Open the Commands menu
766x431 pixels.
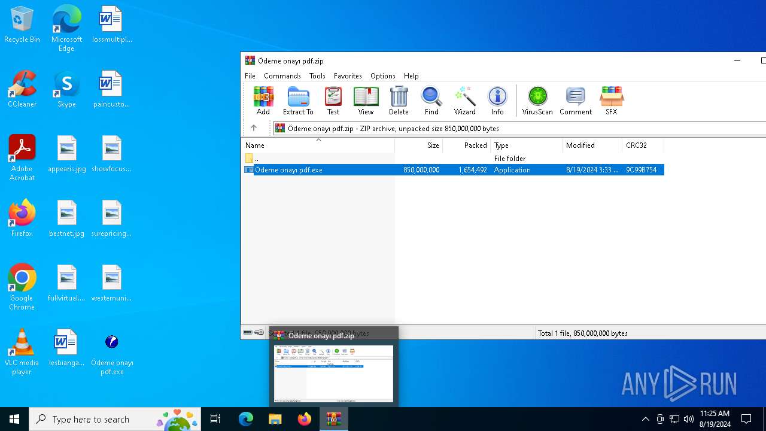282,76
